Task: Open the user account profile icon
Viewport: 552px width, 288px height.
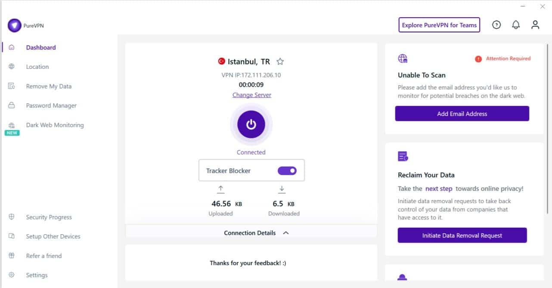Action: tap(535, 25)
